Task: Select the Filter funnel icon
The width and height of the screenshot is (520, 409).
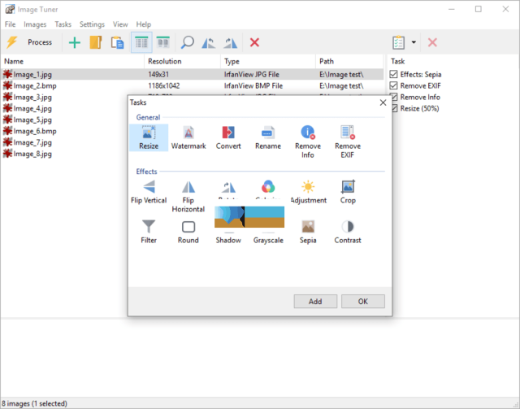Action: coord(149,227)
